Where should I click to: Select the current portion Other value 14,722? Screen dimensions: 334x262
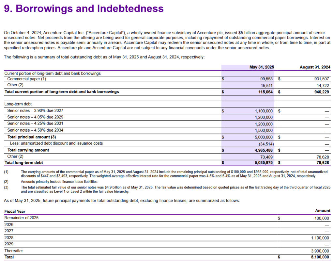[x=323, y=86]
